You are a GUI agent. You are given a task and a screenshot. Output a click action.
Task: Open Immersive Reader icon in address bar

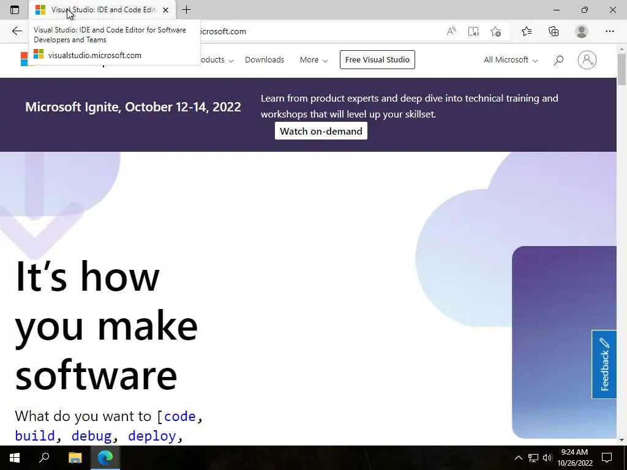point(473,31)
